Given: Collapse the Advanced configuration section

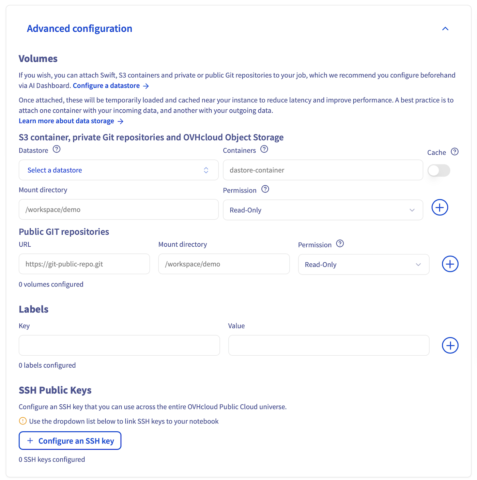Looking at the screenshot, I should tap(445, 29).
